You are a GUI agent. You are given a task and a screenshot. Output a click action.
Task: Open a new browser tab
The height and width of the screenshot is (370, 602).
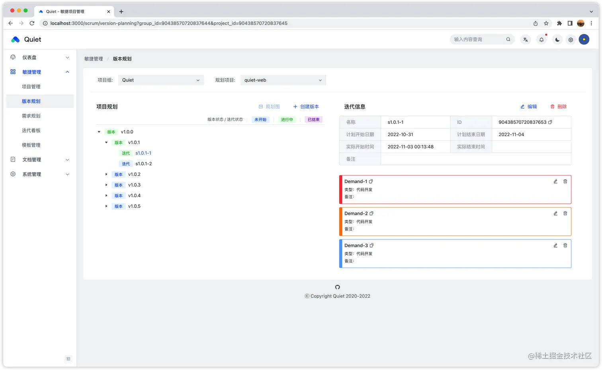[121, 12]
